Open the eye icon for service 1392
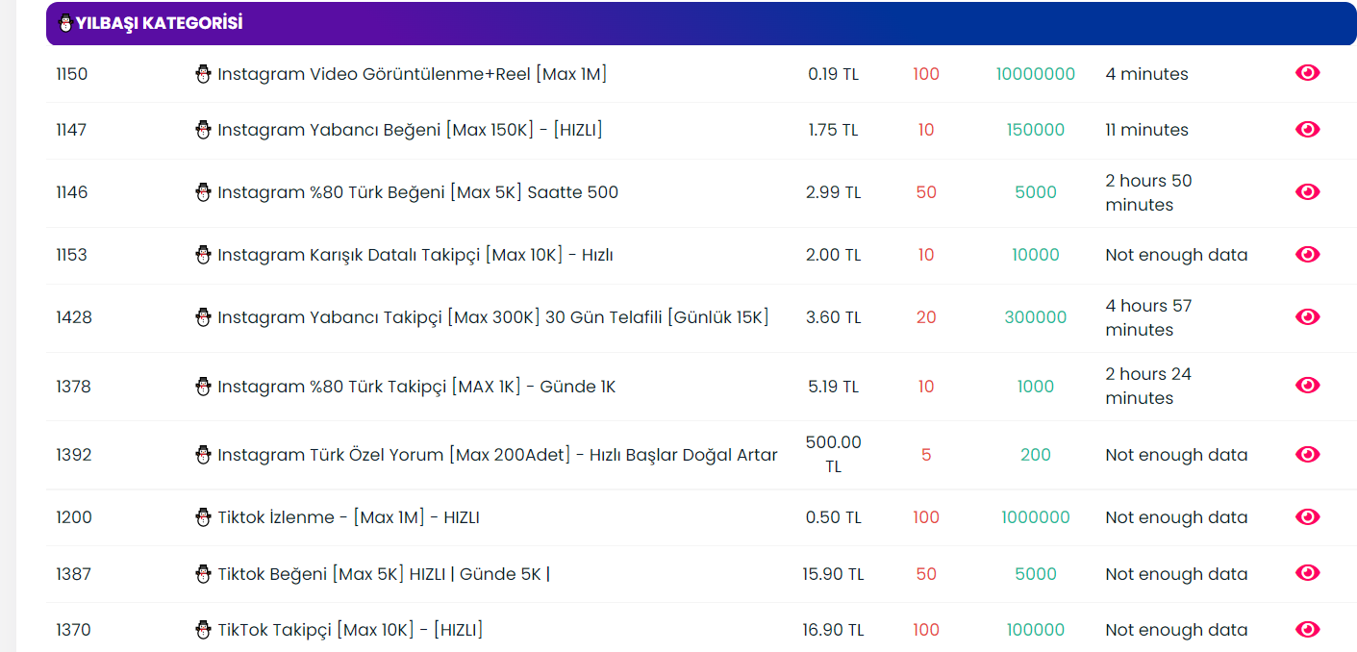 1307,455
